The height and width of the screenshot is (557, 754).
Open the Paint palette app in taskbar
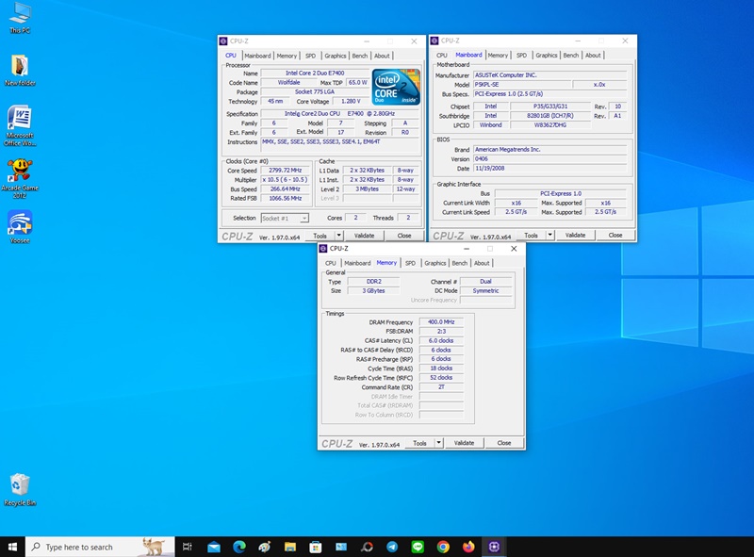pos(265,547)
